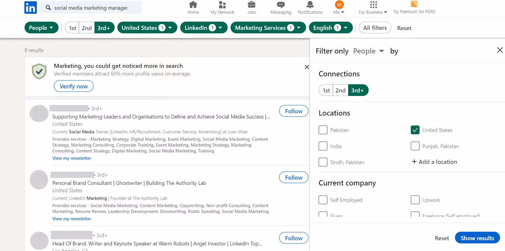Check the Pakistan location checkbox

tap(323, 130)
